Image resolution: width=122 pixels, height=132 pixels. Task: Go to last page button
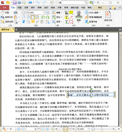point(47,129)
